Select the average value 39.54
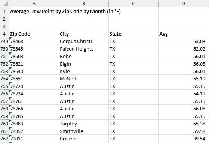 pyautogui.click(x=183, y=139)
